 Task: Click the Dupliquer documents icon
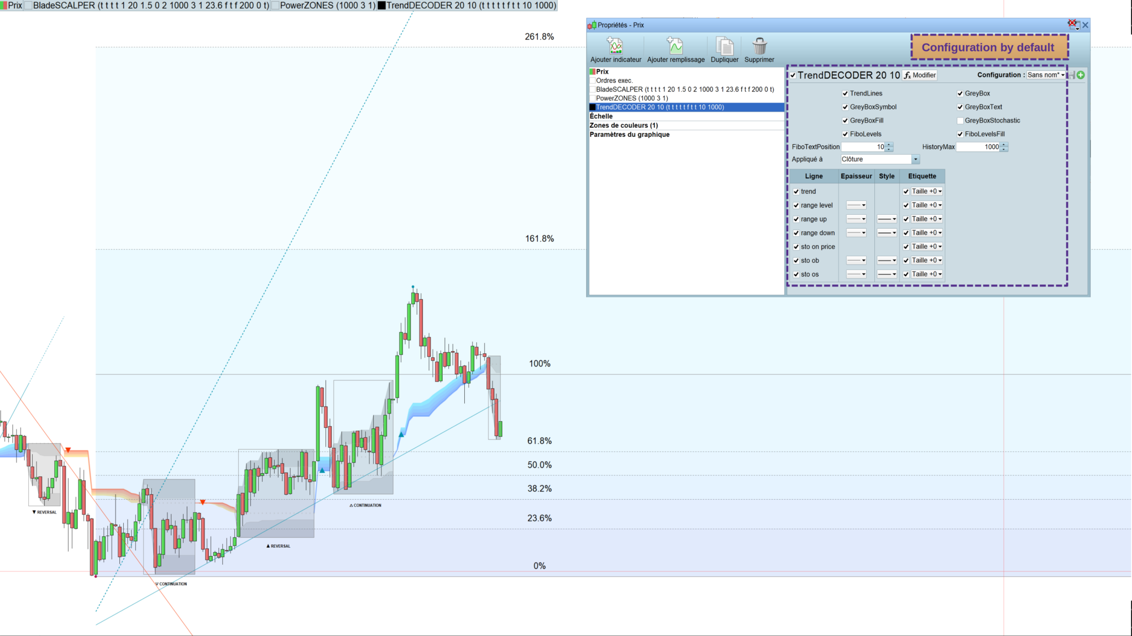[x=724, y=46]
